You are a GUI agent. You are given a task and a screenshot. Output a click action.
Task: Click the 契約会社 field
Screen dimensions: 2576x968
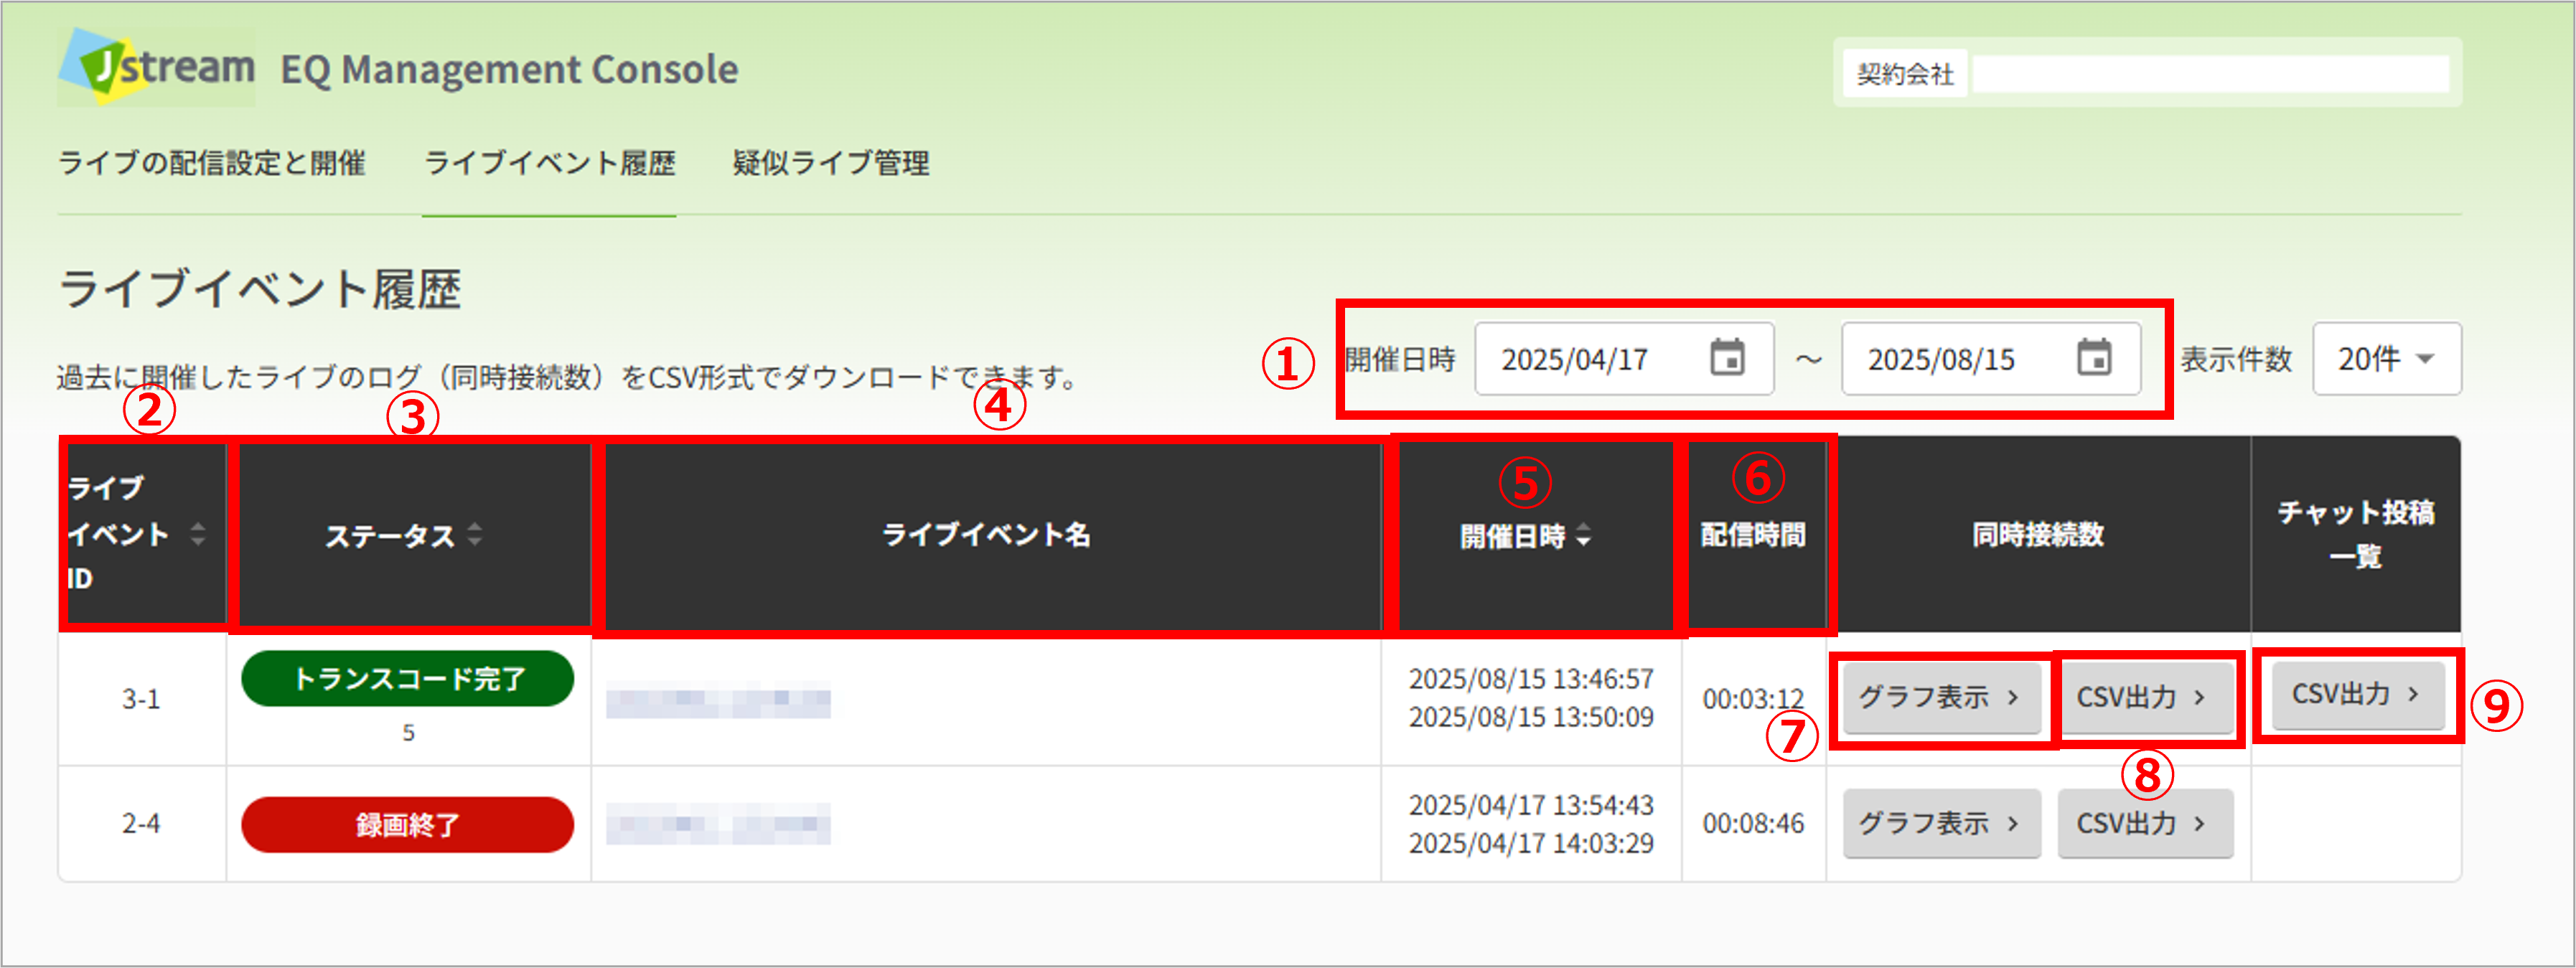point(2211,73)
